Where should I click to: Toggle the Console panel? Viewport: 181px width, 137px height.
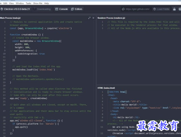pyautogui.click(x=62, y=9)
